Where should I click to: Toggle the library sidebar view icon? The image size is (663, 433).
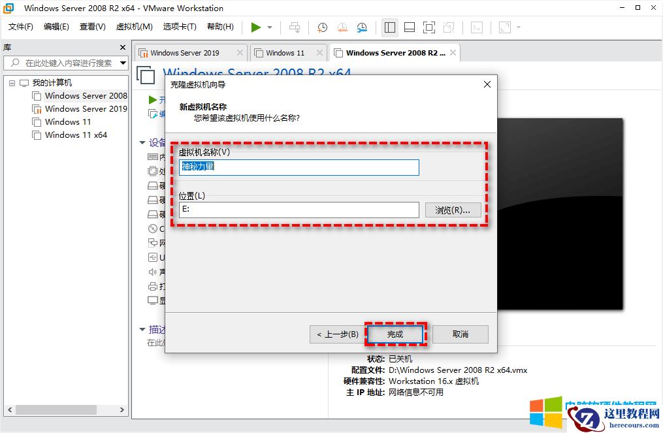coord(390,27)
